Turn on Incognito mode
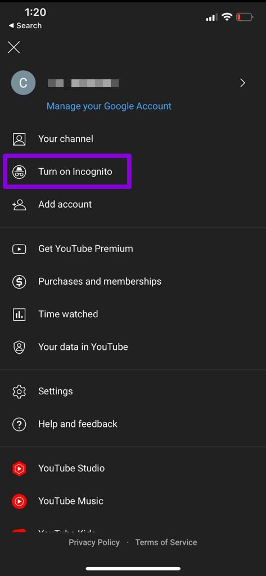 tap(67, 172)
